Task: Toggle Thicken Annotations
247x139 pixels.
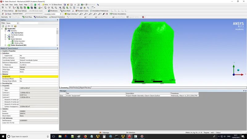Action: 118,14
